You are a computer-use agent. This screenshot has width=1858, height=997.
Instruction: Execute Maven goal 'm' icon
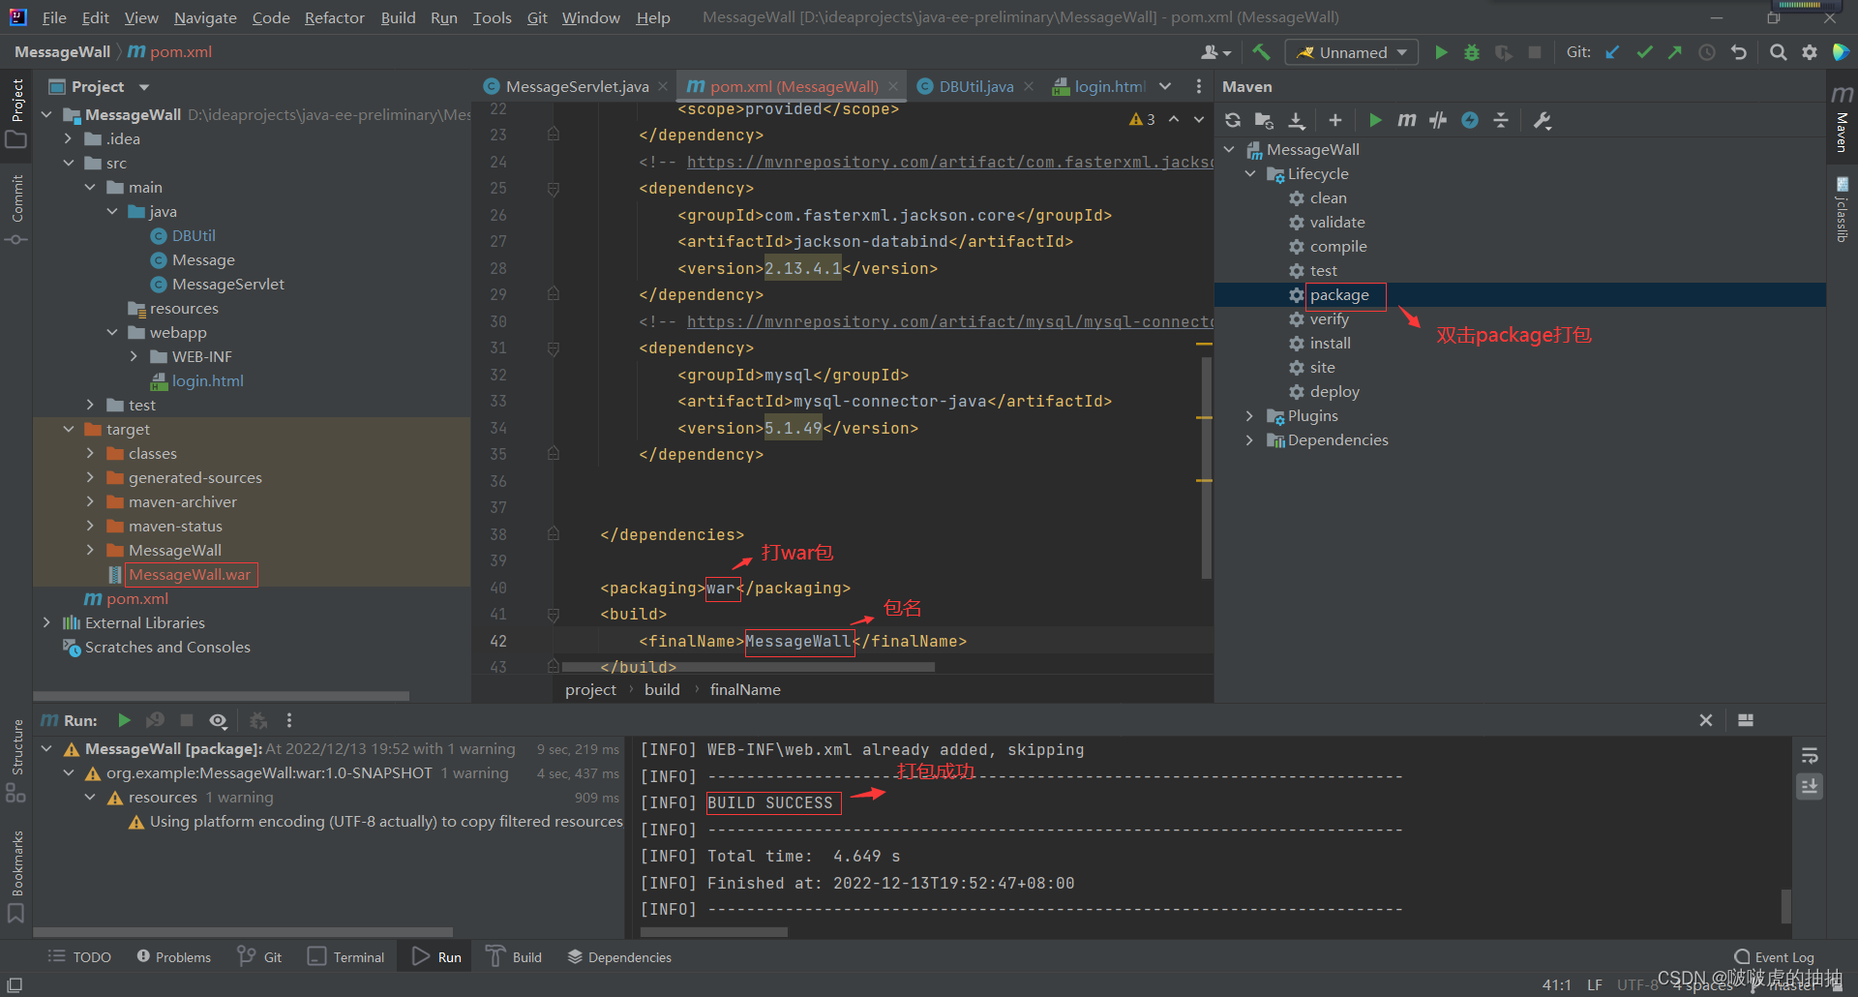click(1407, 120)
